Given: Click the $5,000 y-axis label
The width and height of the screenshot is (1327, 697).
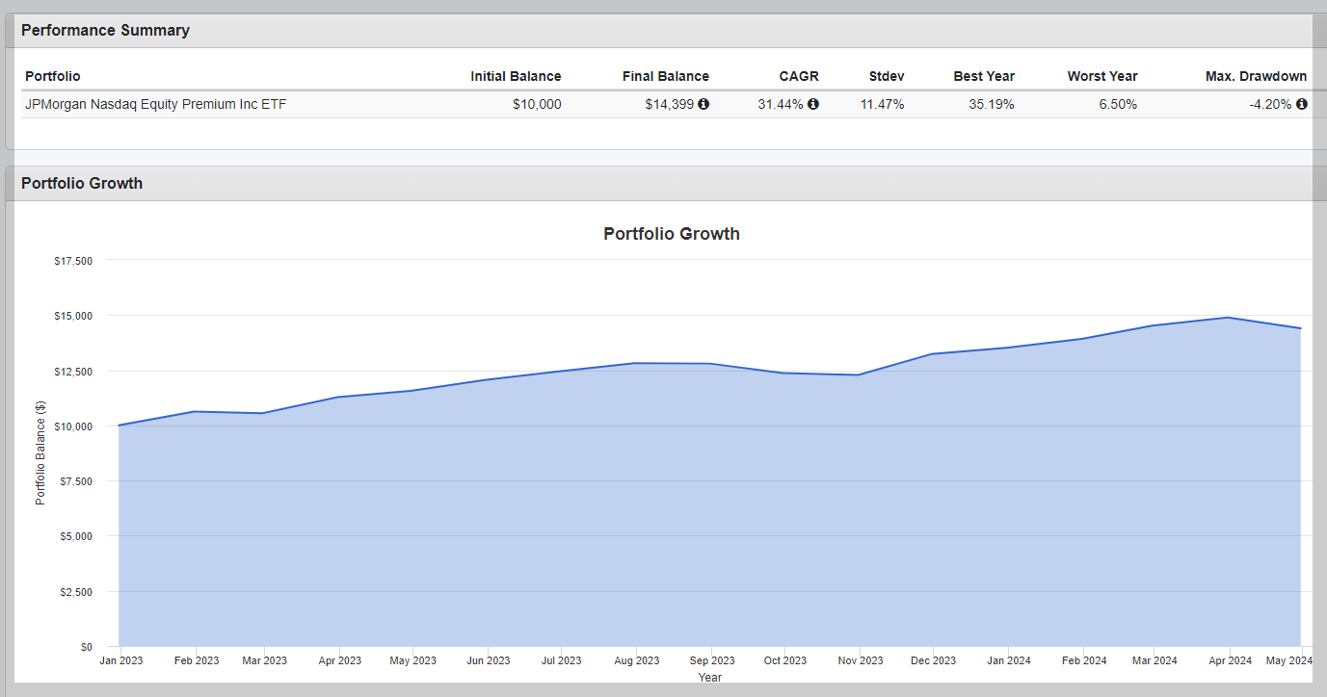Looking at the screenshot, I should (x=76, y=536).
